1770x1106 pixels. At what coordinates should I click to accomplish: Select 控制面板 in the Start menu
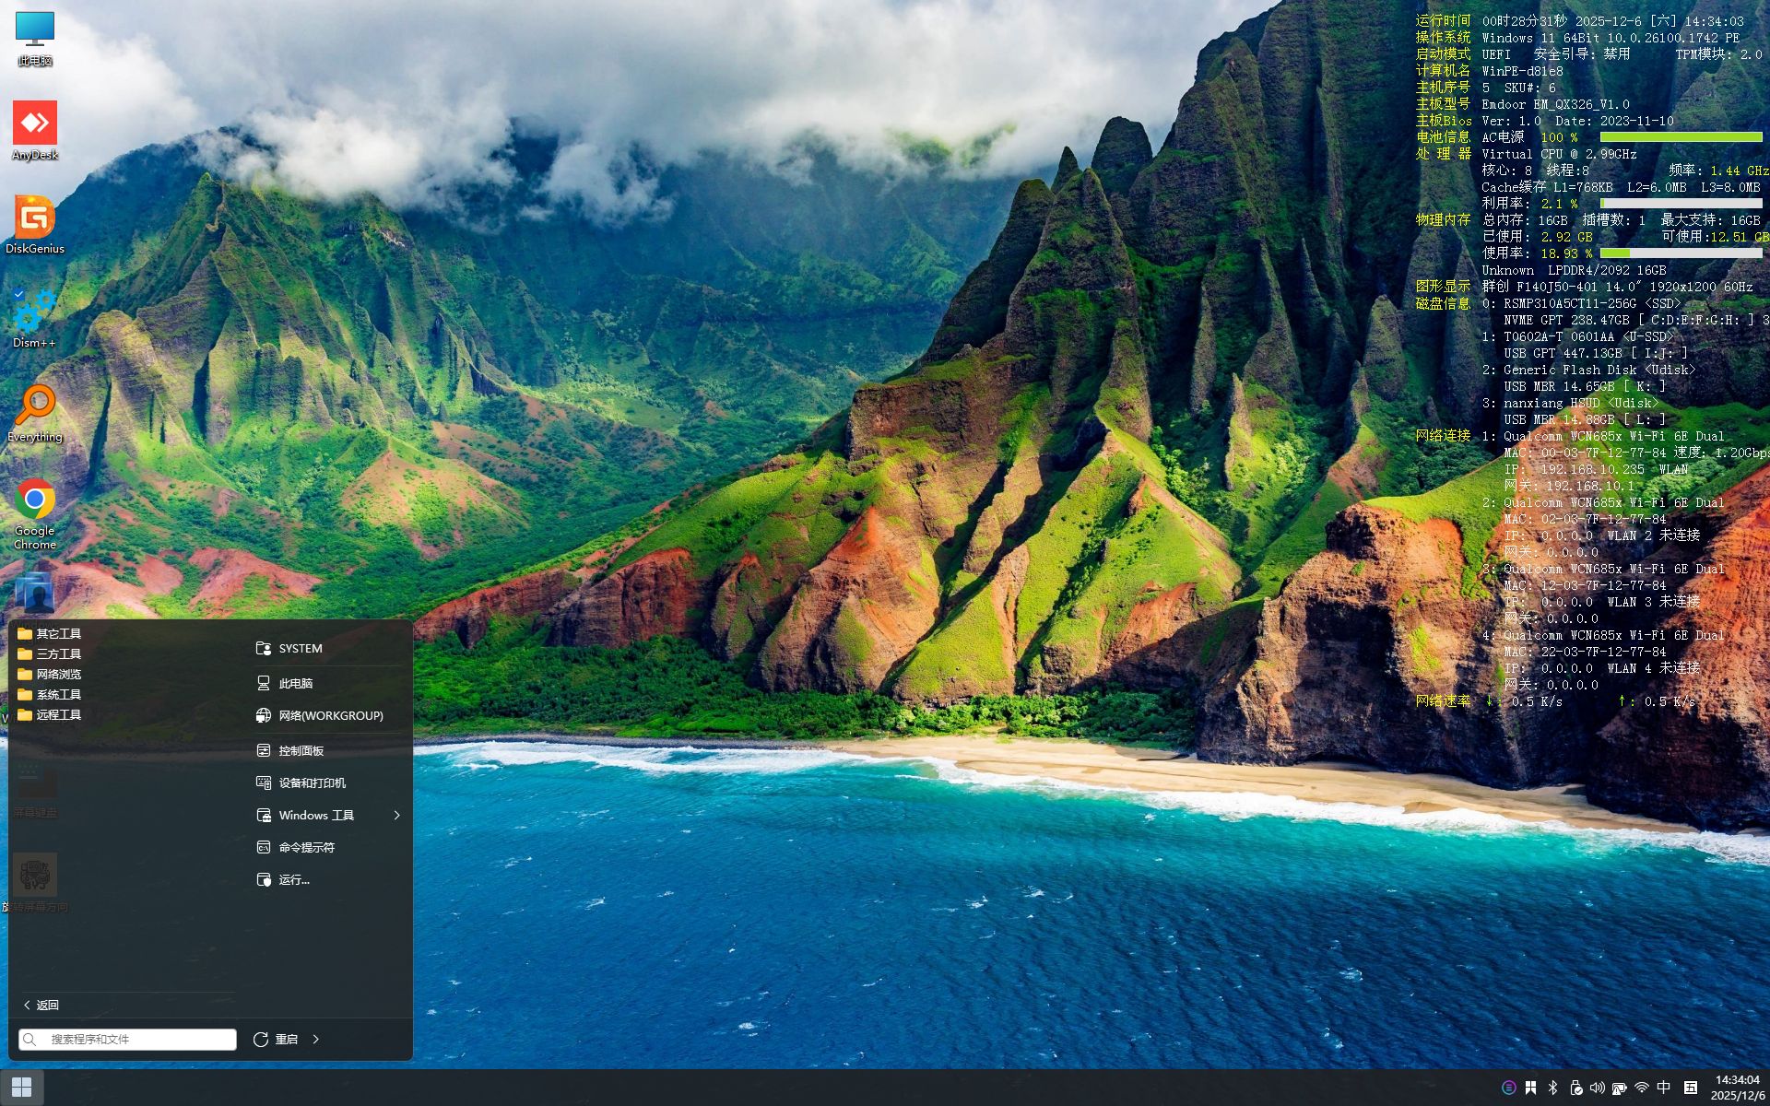(301, 751)
